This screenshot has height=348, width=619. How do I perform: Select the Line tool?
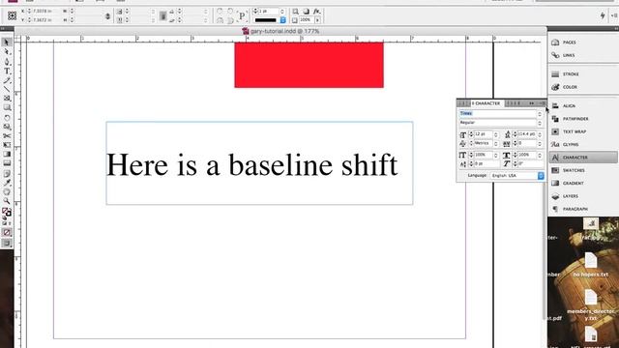pyautogui.click(x=7, y=89)
